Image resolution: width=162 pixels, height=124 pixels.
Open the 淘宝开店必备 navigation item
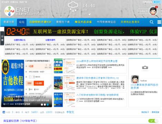point(83,22)
